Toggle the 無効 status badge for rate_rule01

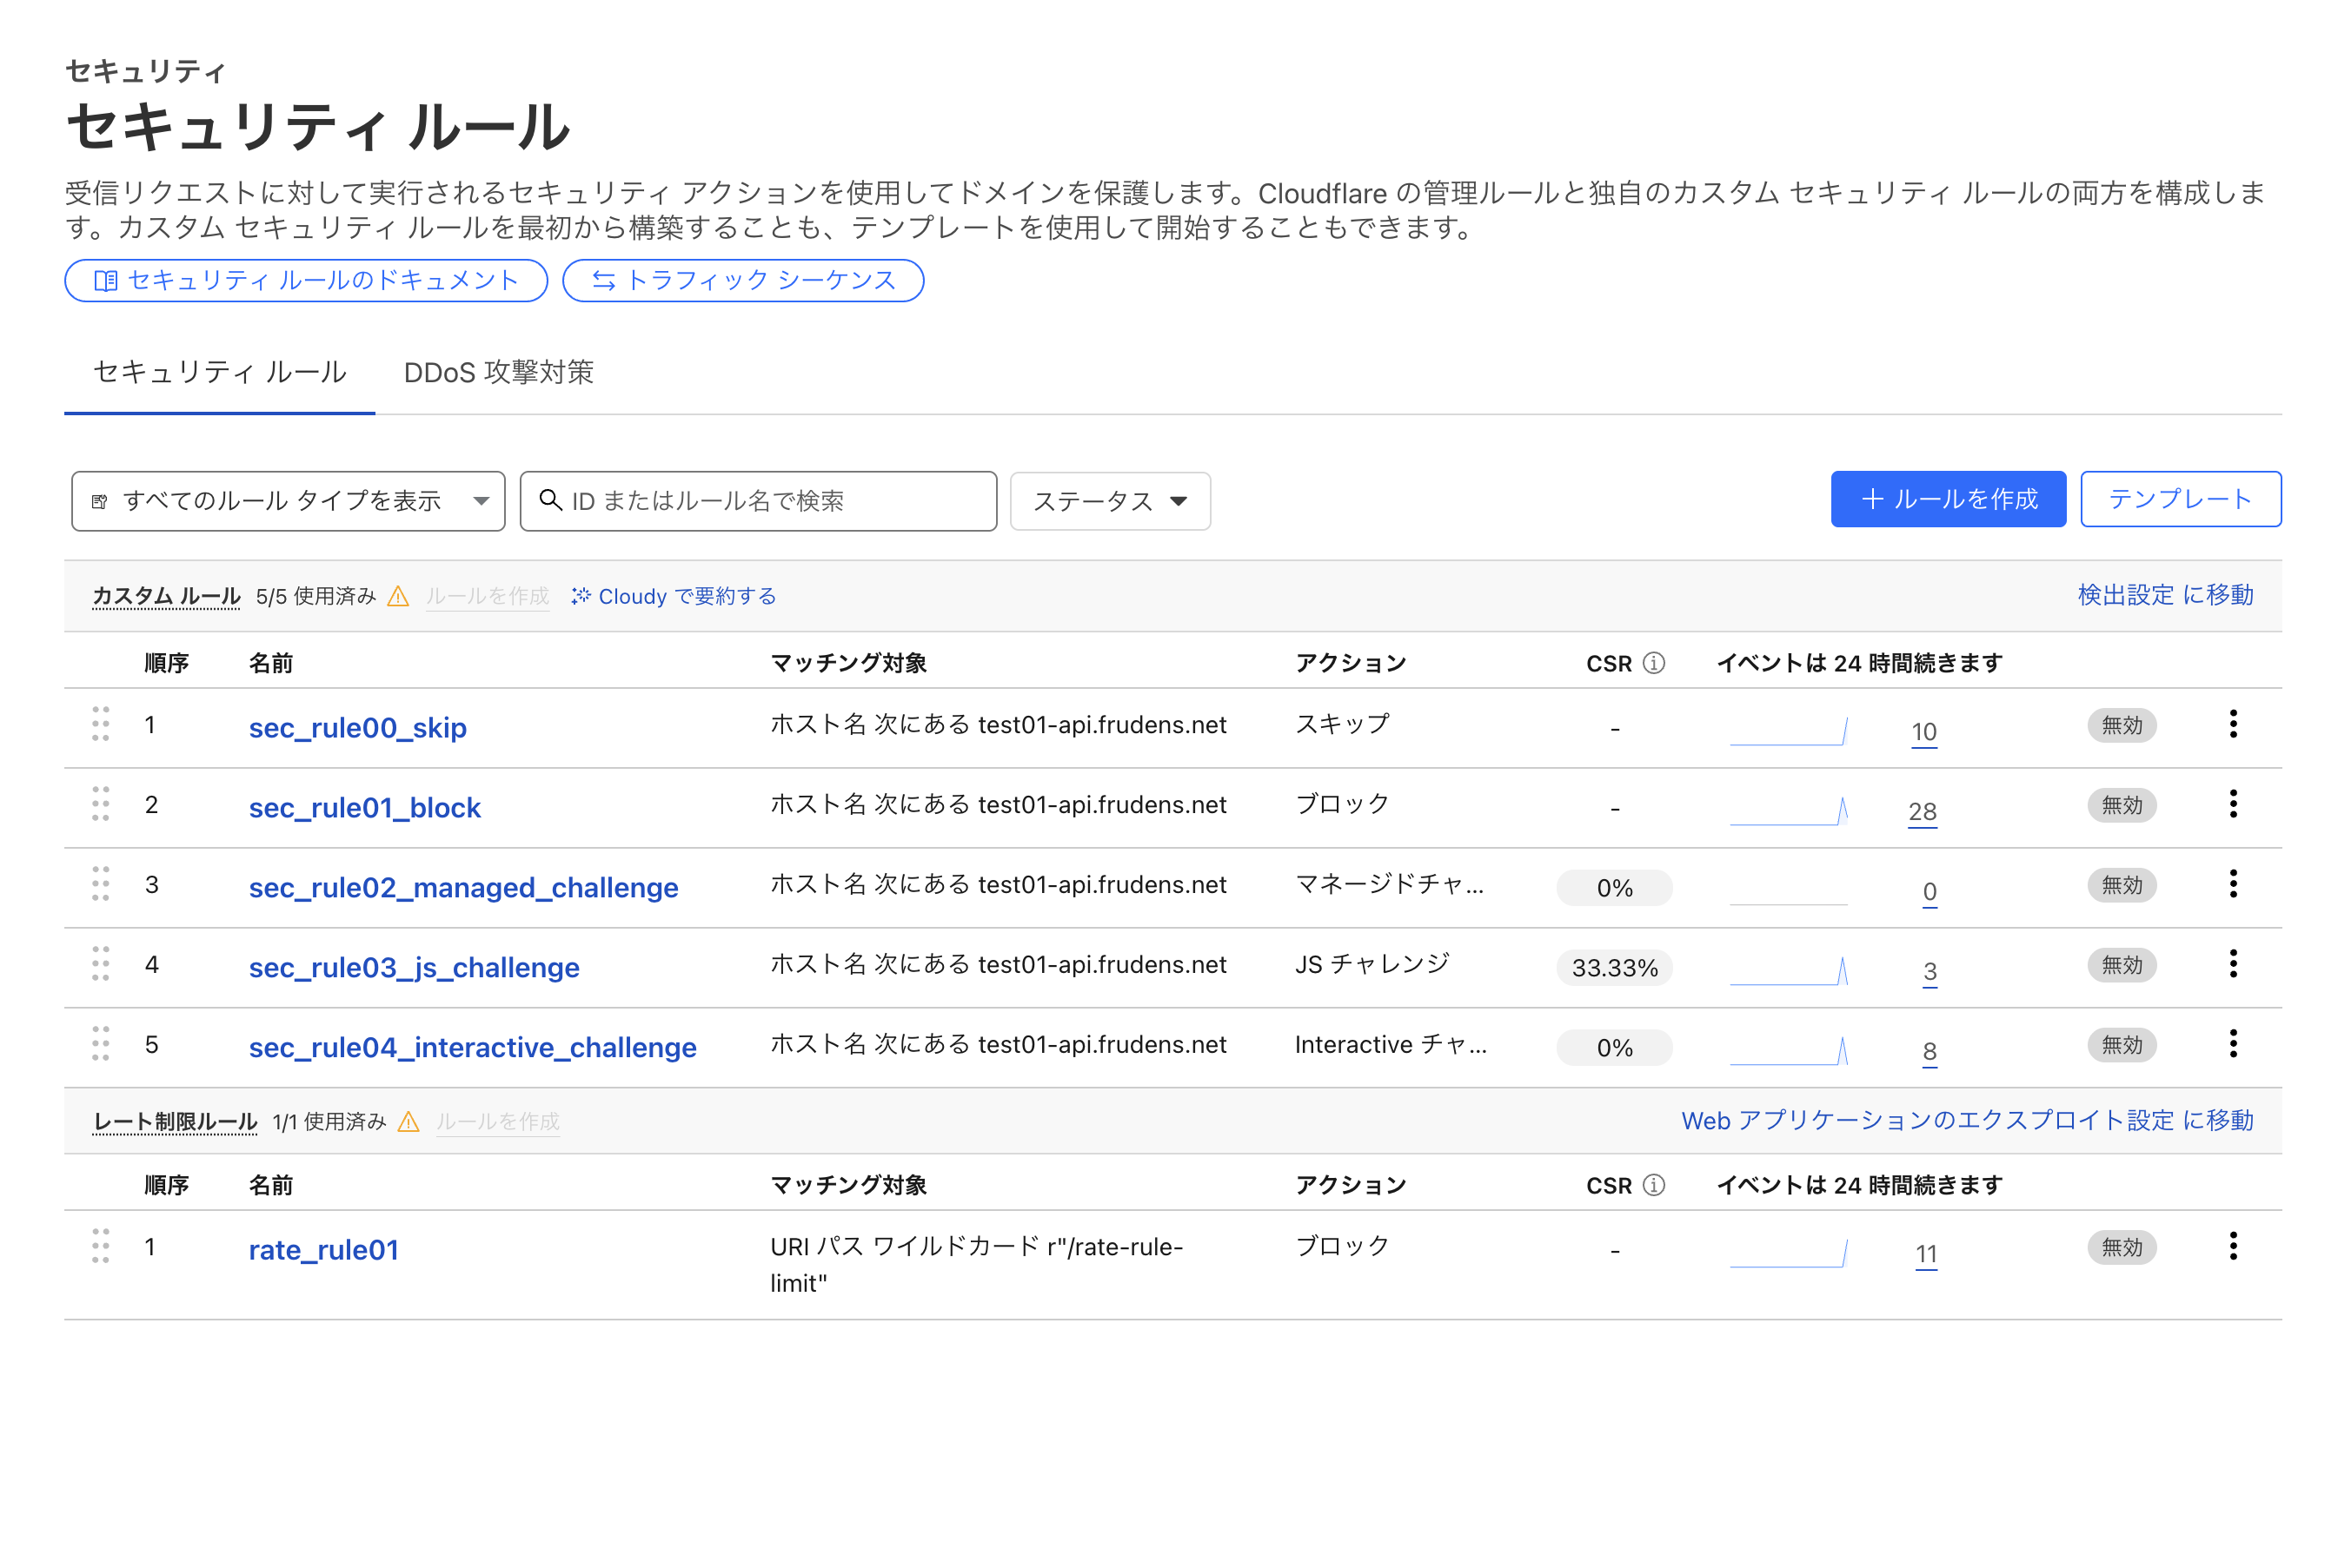pyautogui.click(x=2121, y=1247)
